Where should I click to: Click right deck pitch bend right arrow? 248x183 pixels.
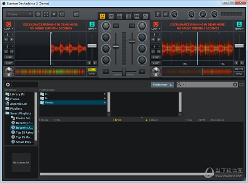pos(242,63)
